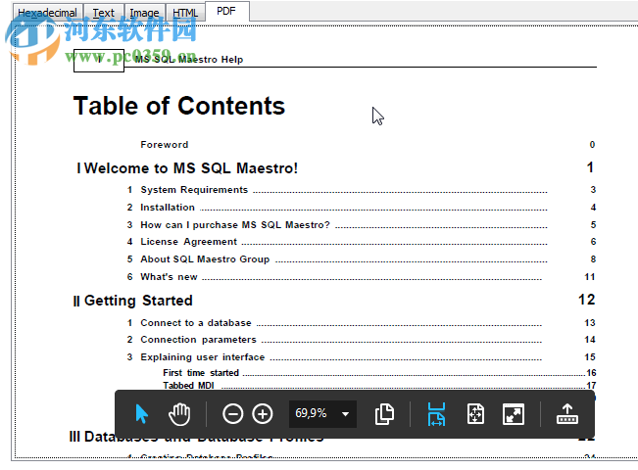The width and height of the screenshot is (638, 470).
Task: Open the First time started subentry
Action: [201, 373]
